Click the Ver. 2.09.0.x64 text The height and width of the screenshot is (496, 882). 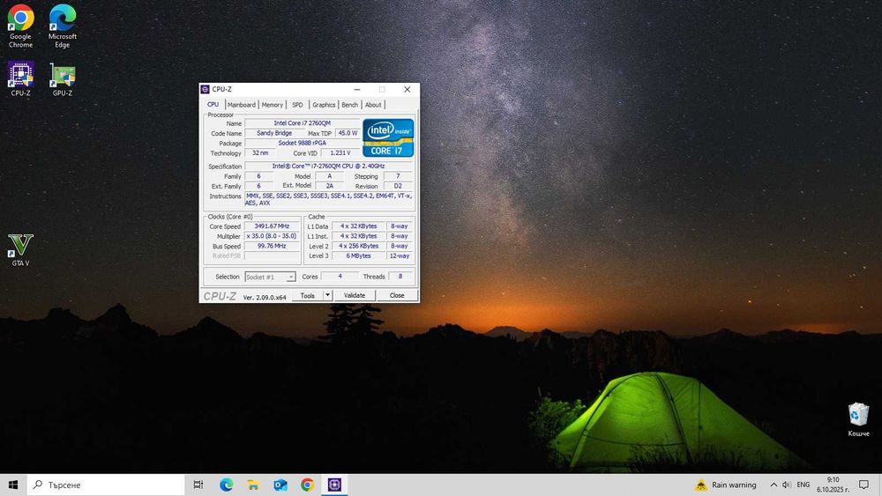tap(265, 297)
